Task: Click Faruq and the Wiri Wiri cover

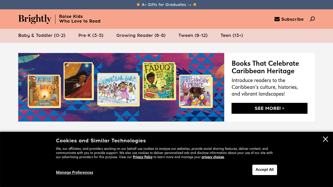Action: 159,81
